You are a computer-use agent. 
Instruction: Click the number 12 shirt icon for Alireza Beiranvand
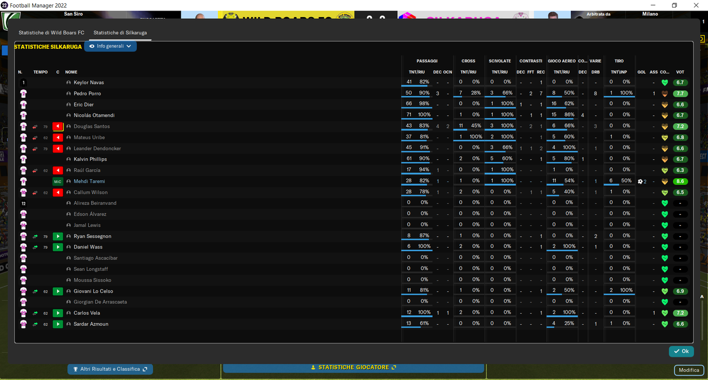23,203
